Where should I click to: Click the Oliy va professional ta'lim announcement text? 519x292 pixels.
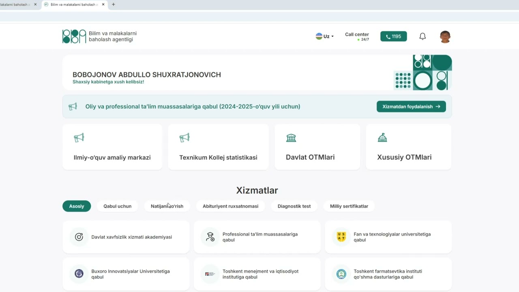[x=193, y=107]
